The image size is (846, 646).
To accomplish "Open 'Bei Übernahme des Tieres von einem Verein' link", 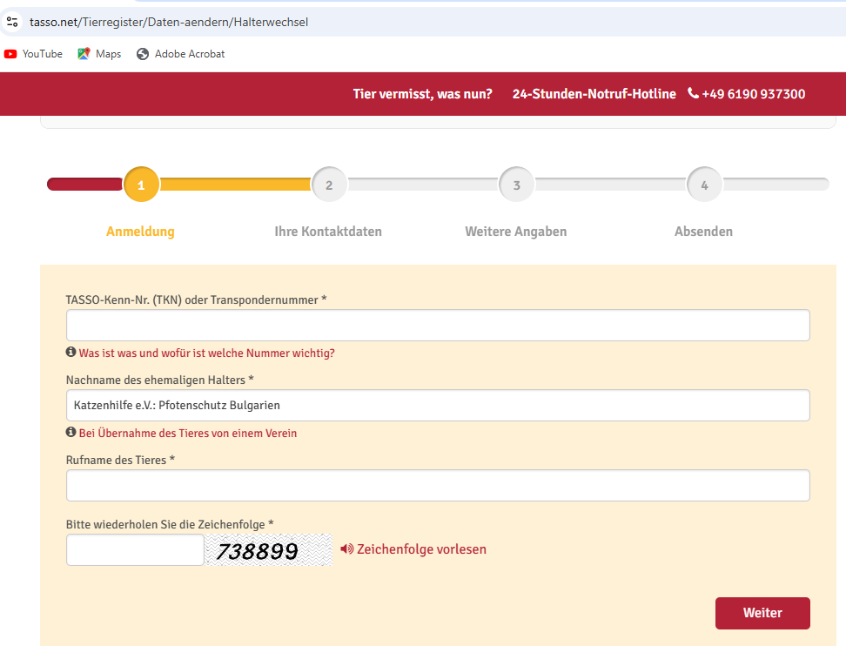I will click(x=187, y=434).
